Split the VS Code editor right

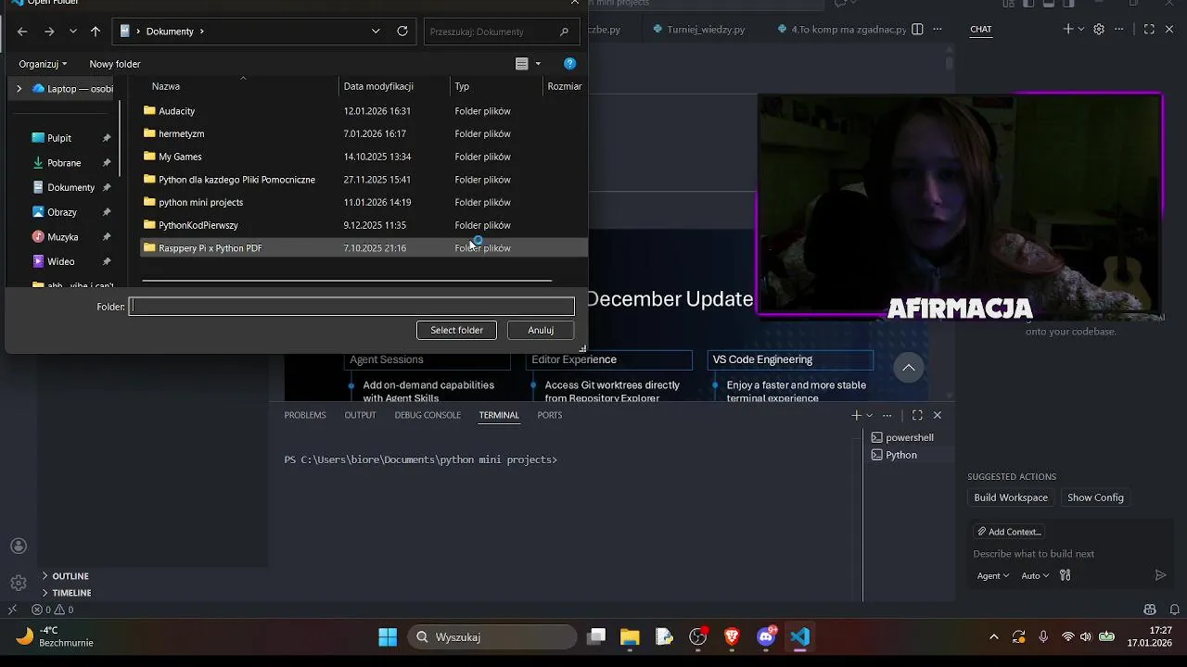pos(917,30)
